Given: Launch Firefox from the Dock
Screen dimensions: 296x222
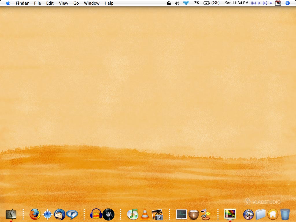Looking at the screenshot, I should pos(35,214).
